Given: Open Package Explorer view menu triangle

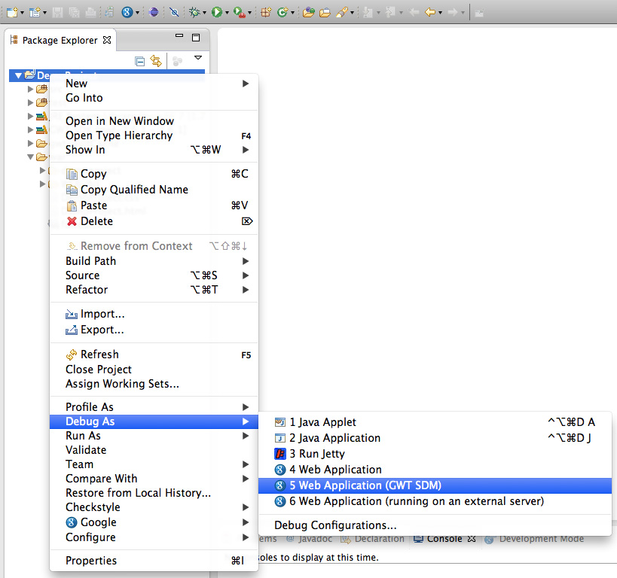Looking at the screenshot, I should [198, 58].
